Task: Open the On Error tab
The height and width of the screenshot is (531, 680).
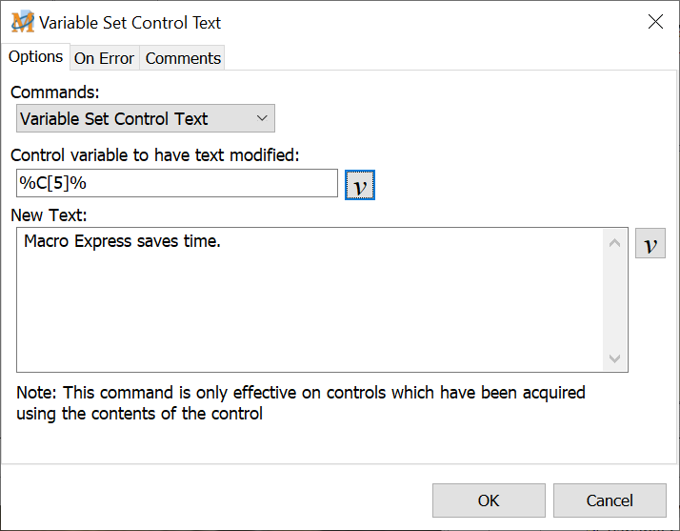Action: [x=104, y=58]
